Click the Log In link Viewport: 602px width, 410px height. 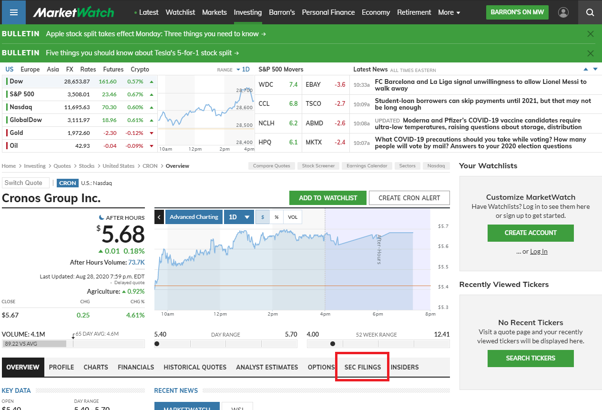tap(539, 251)
